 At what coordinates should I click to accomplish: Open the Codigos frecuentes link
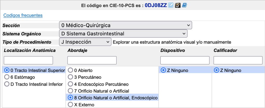coord(23,15)
